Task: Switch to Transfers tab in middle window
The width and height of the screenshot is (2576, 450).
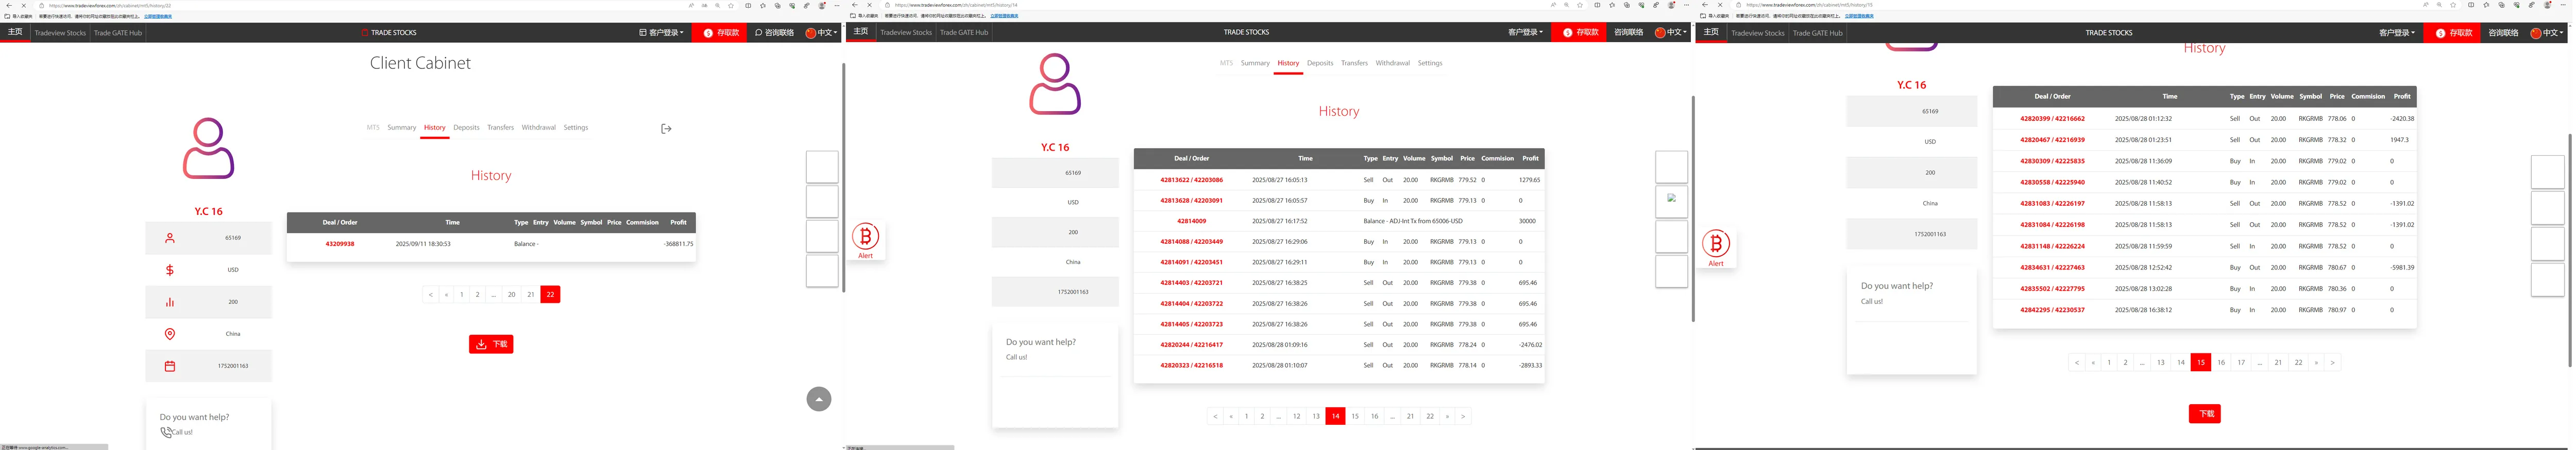Action: click(1354, 63)
